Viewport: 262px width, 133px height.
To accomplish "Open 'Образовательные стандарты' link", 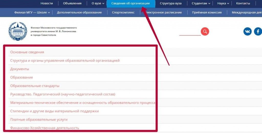I will (x=35, y=86).
